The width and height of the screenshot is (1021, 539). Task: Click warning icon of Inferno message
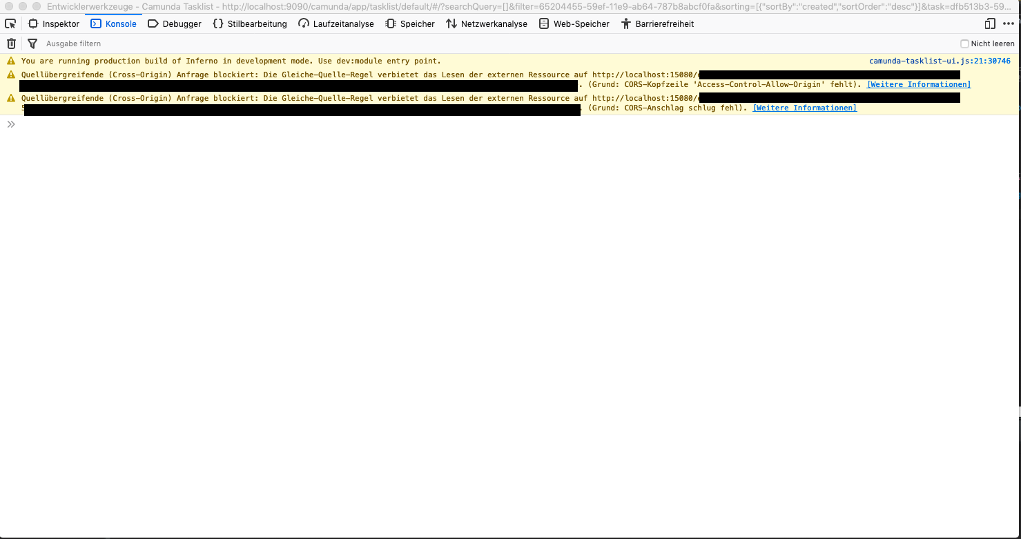coord(11,61)
